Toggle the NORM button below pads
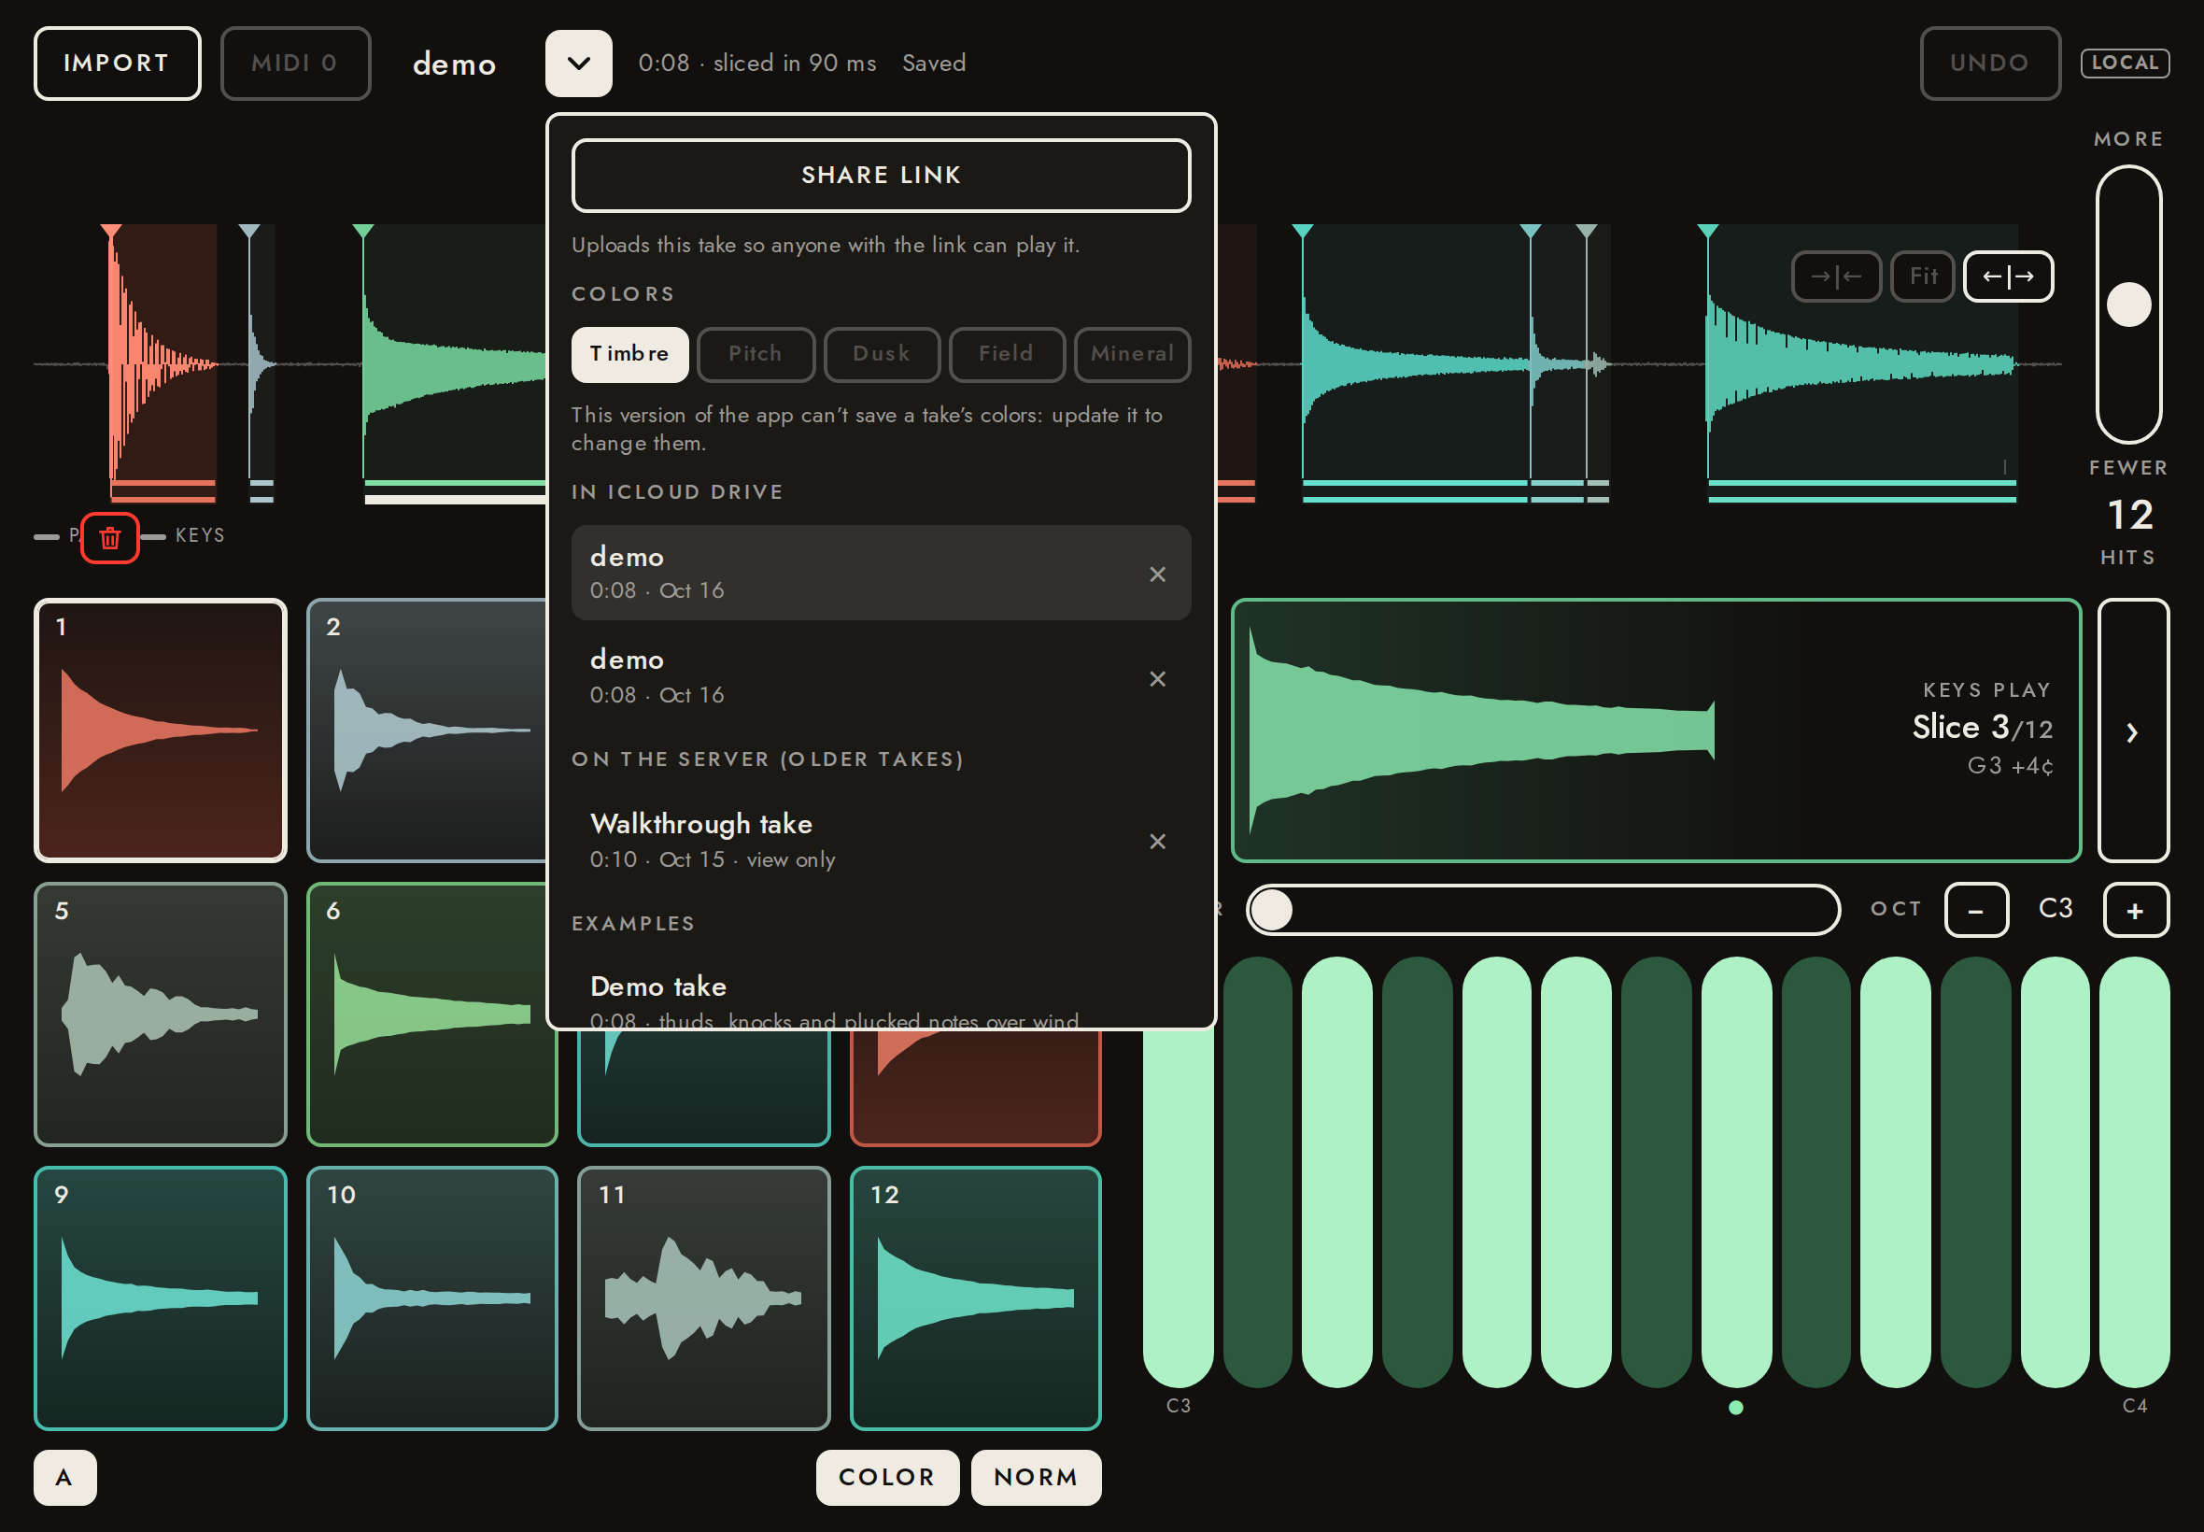 click(1036, 1477)
